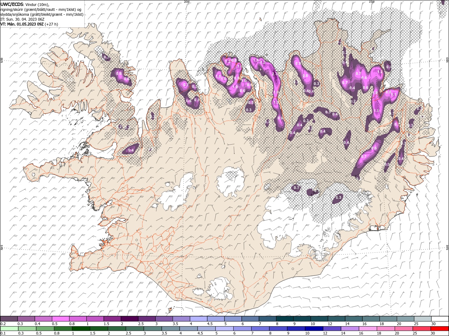Click the '(+27 h)' forecast offset text

coord(52,24)
